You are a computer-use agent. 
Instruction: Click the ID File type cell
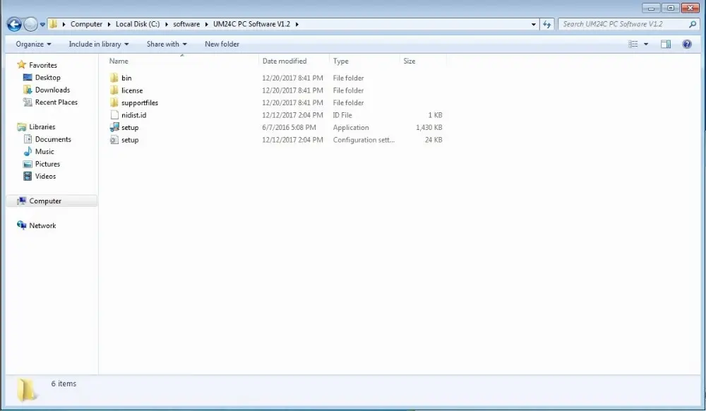coord(342,115)
